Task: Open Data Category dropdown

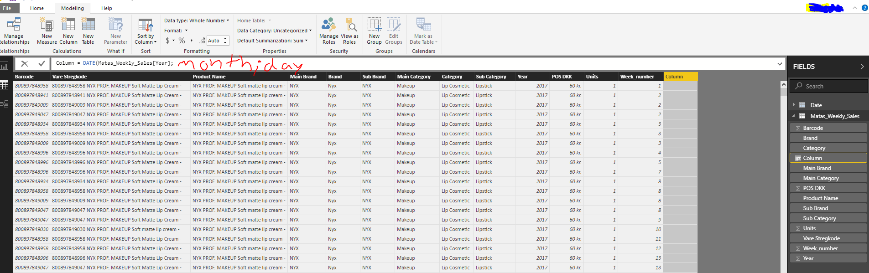Action: (x=274, y=31)
